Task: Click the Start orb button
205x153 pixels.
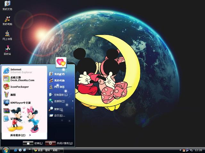Action: pos(5,150)
